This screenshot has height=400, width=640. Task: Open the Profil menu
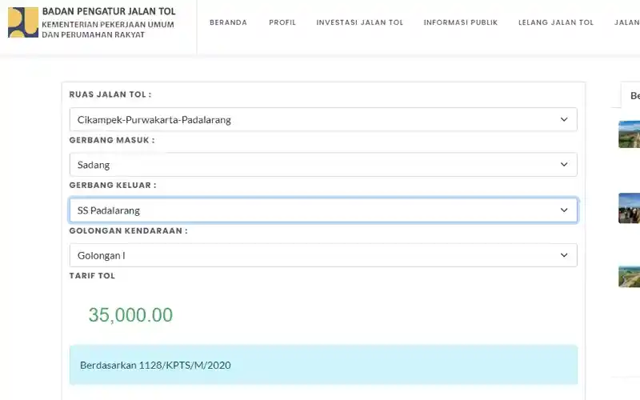[282, 22]
